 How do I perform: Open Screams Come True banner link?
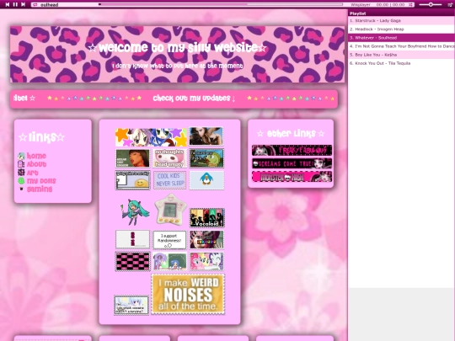pos(292,163)
